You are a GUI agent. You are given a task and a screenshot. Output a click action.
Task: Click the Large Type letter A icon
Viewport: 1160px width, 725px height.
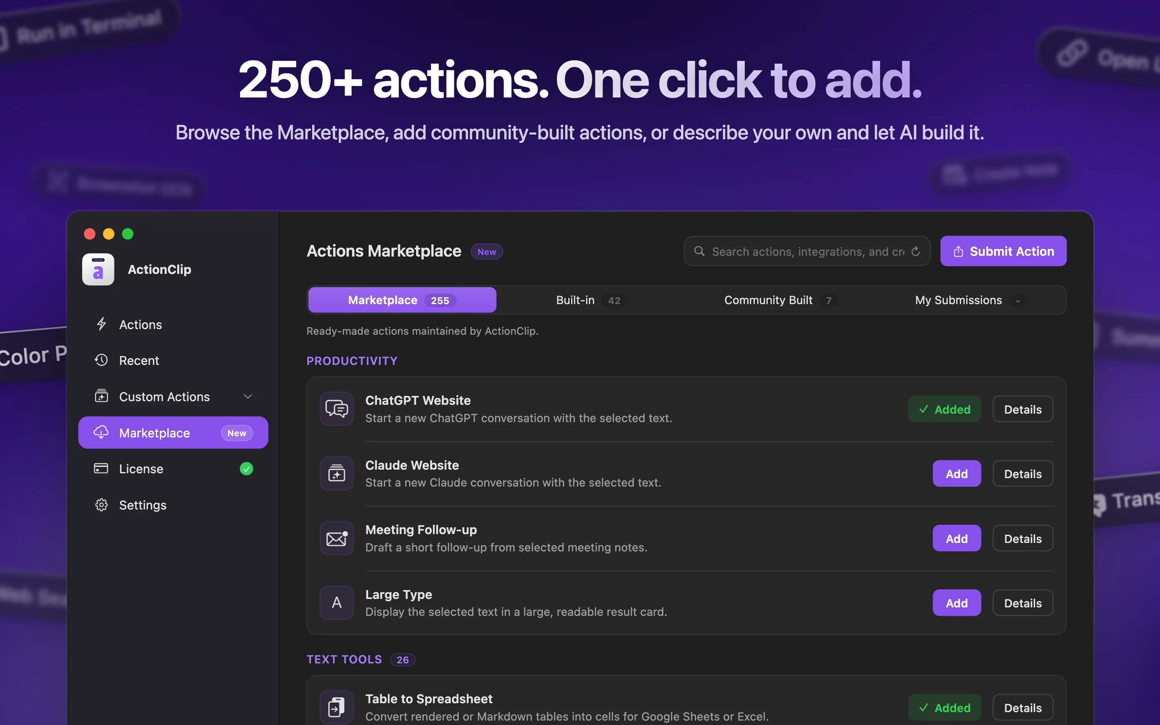pyautogui.click(x=337, y=603)
